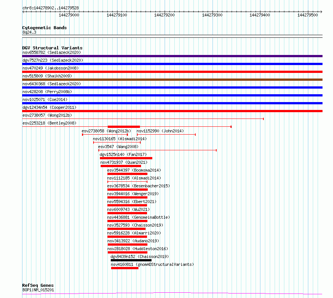This screenshot has height=298, width=333.
Task: Select esv2253218 (Bentley2008) label
Action: [49, 123]
